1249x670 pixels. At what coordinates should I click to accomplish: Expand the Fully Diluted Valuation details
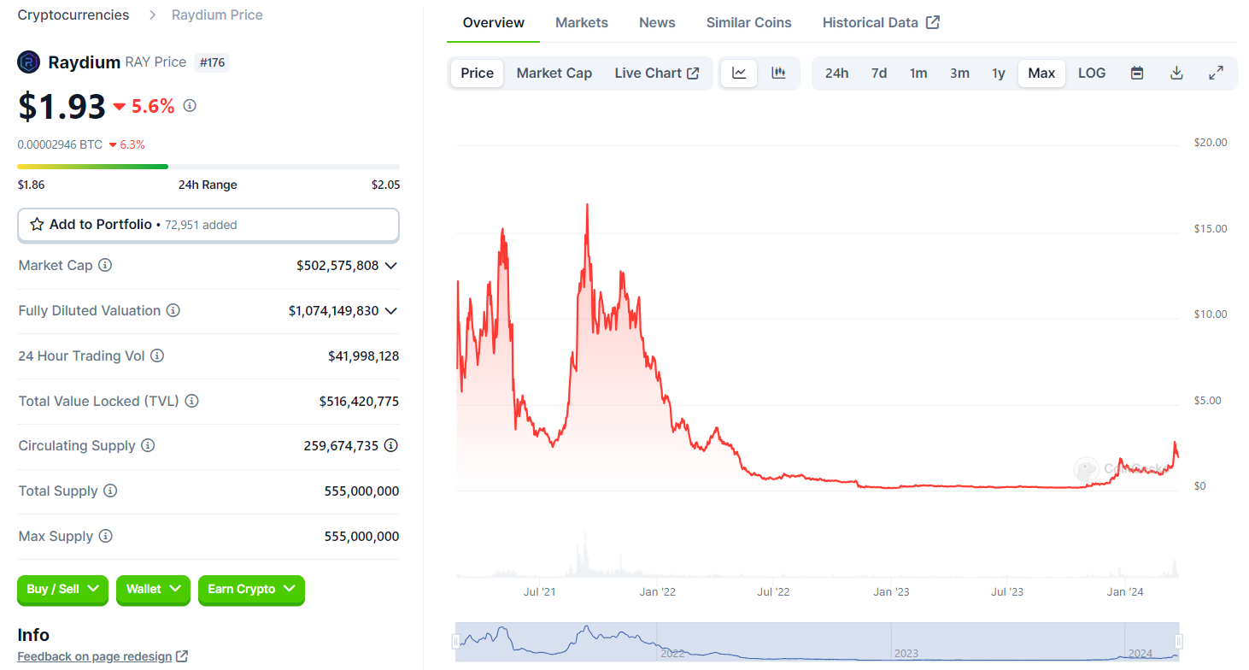tap(392, 310)
